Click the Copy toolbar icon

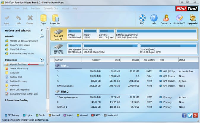pyautogui.click(x=43, y=18)
